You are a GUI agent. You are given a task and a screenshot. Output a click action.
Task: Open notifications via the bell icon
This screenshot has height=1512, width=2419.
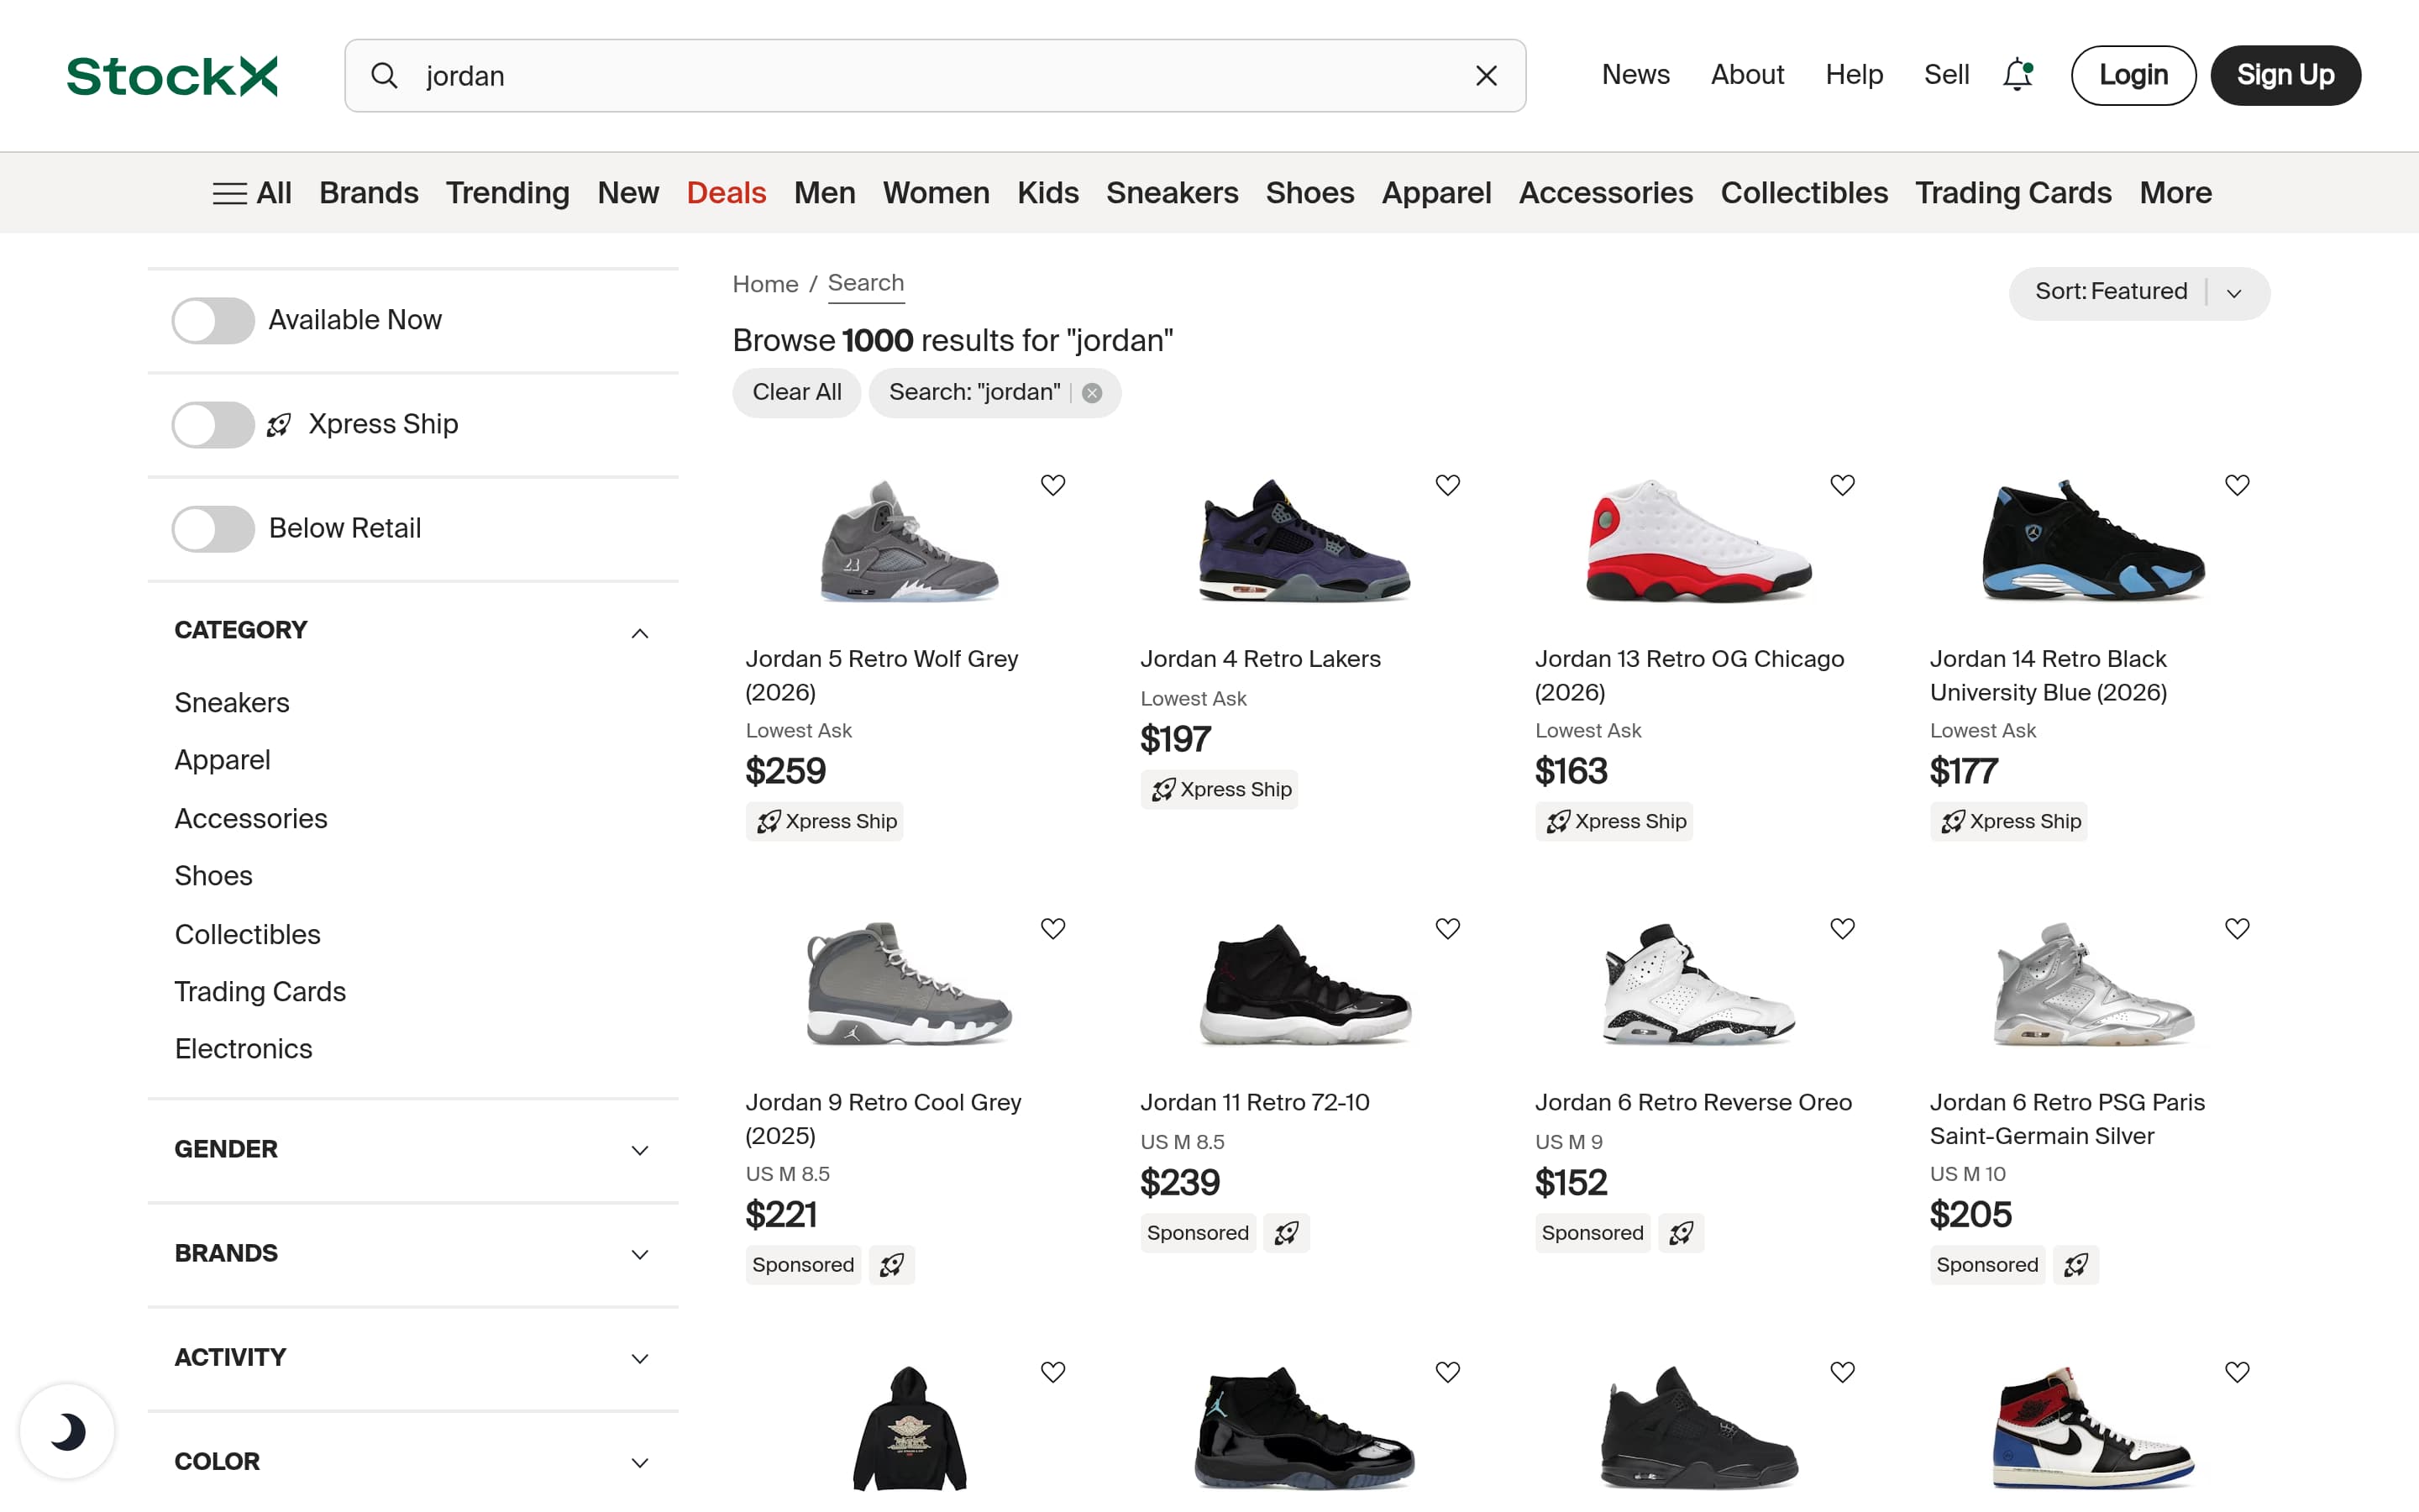[x=2018, y=75]
